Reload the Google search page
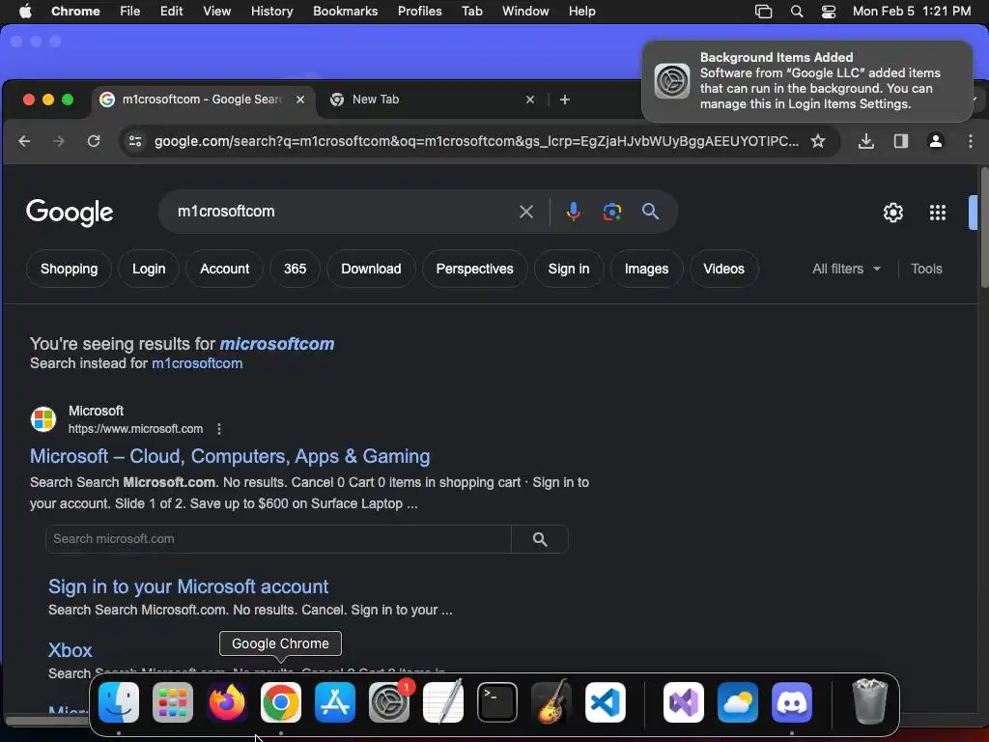This screenshot has height=742, width=989. 94,141
